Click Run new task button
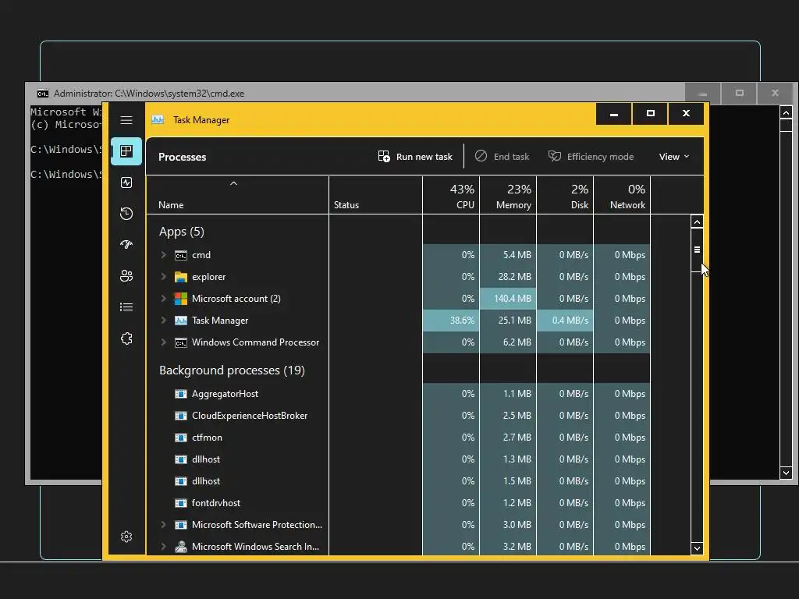Viewport: 799px width, 599px height. pos(415,157)
